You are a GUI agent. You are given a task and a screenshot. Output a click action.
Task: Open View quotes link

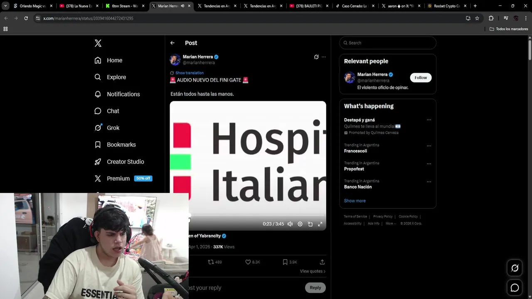313,271
